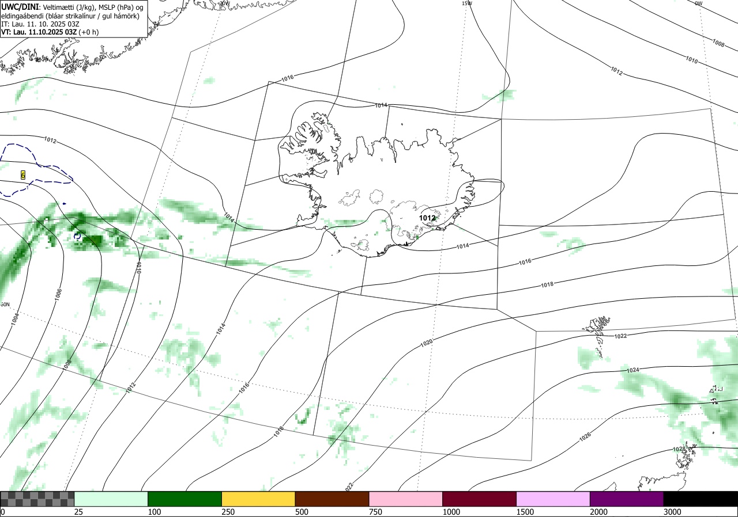738x517 pixels.
Task: Click the 1028 isobar label
Action: (679, 449)
